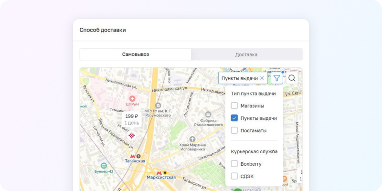
Task: Open map search magnifier icon
Action: [x=292, y=78]
